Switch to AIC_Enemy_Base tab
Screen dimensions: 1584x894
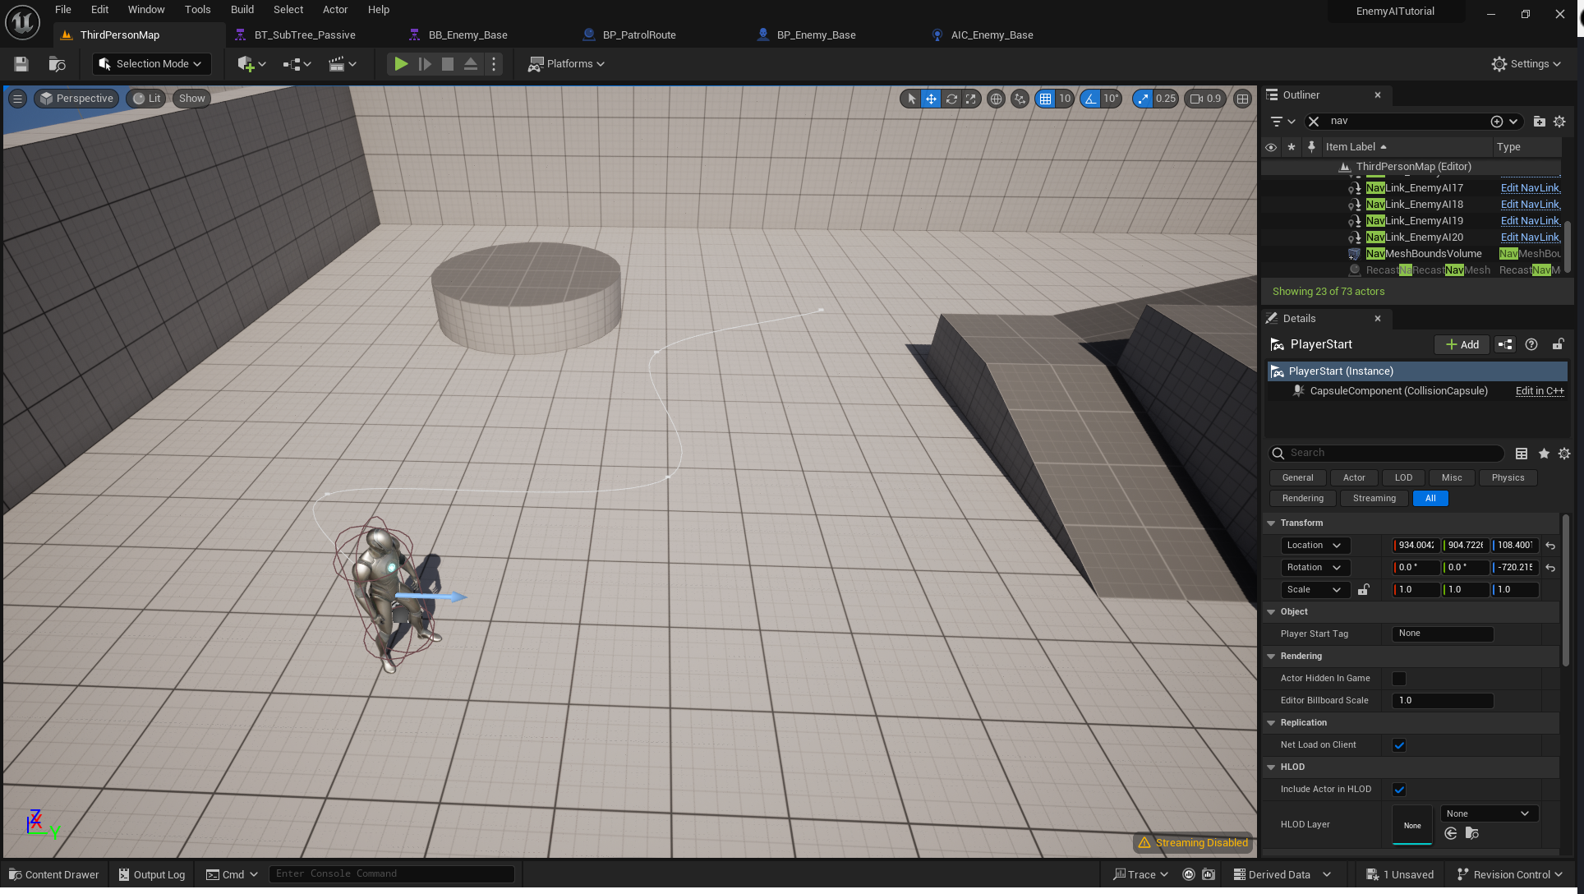pos(992,35)
